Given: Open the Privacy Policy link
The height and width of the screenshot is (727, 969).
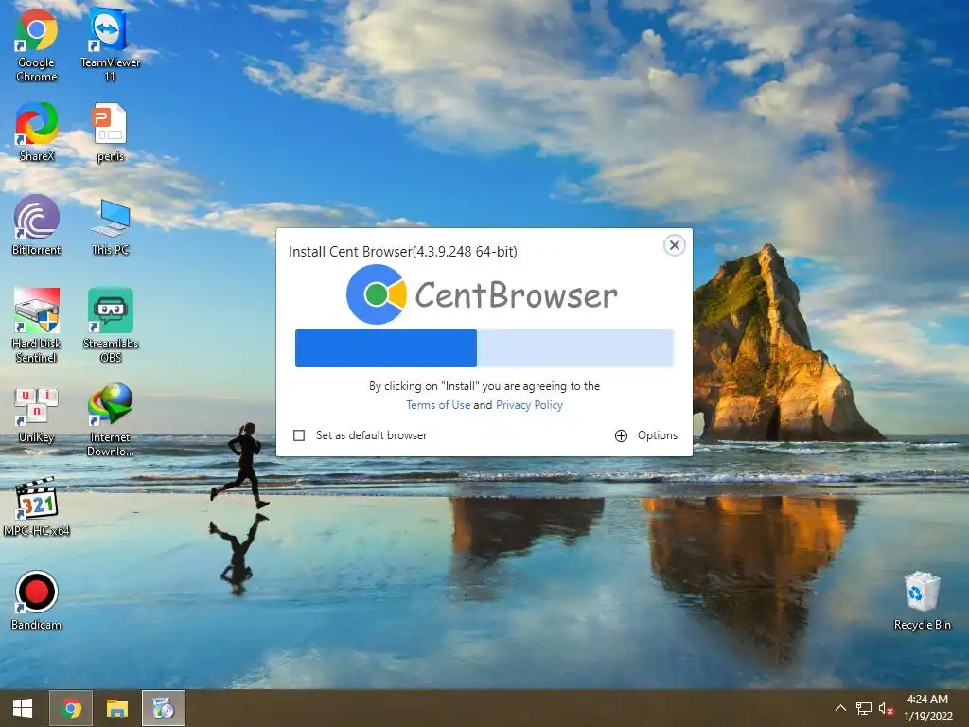Looking at the screenshot, I should coord(529,405).
